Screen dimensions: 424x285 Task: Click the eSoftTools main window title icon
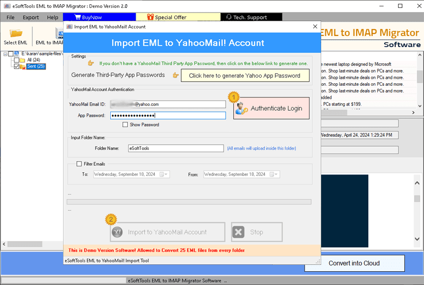7,6
